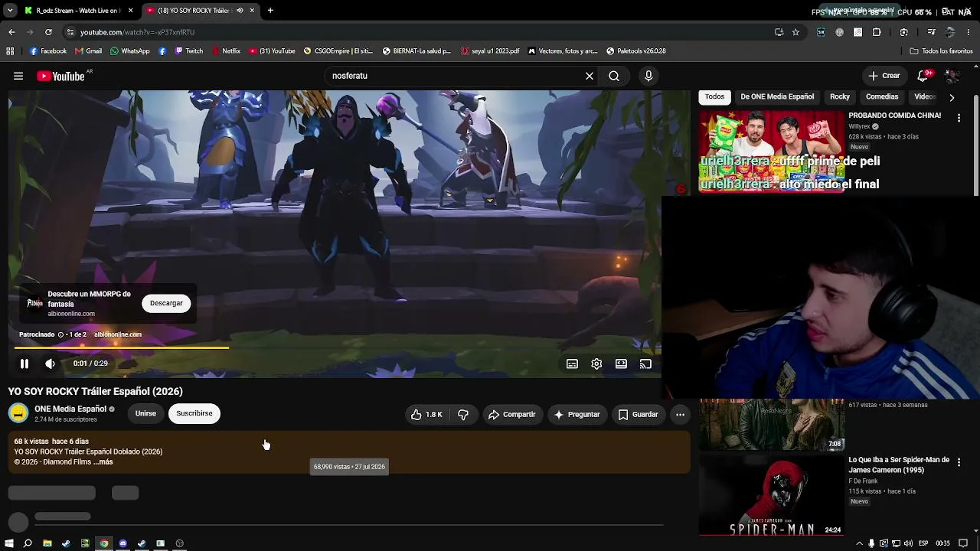Subscribe with the Suscribirse button
The image size is (980, 551).
pyautogui.click(x=194, y=413)
